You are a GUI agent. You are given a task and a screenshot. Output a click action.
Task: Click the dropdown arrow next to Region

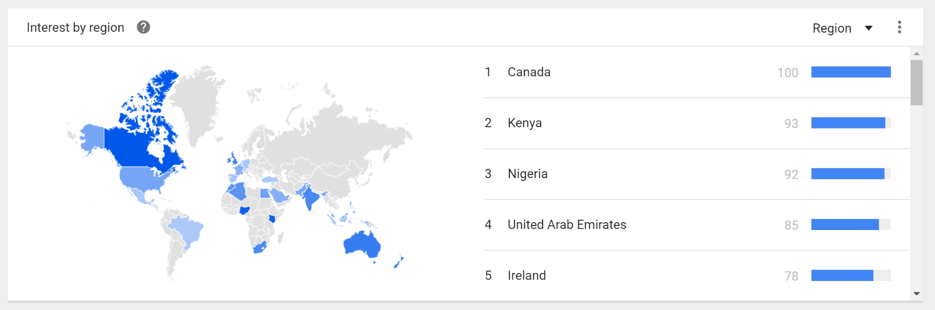(x=869, y=28)
